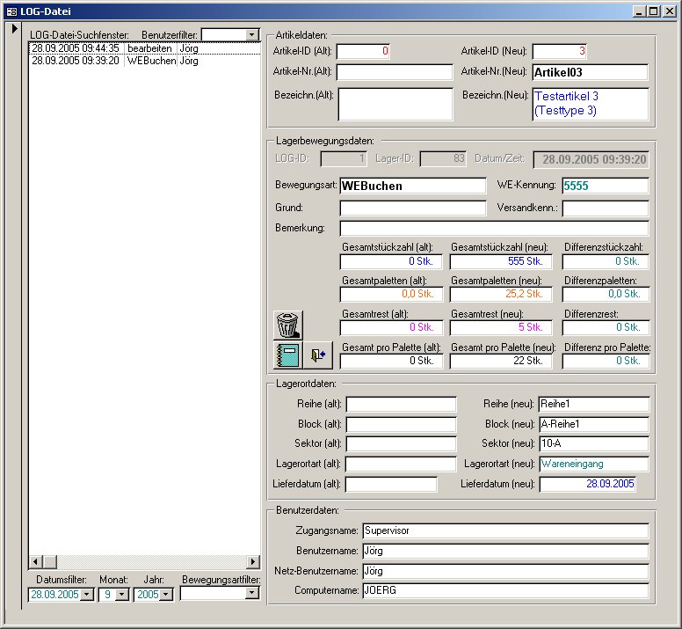
Task: Click the Lagerortart (neu) Wareneingang field
Action: (x=593, y=464)
